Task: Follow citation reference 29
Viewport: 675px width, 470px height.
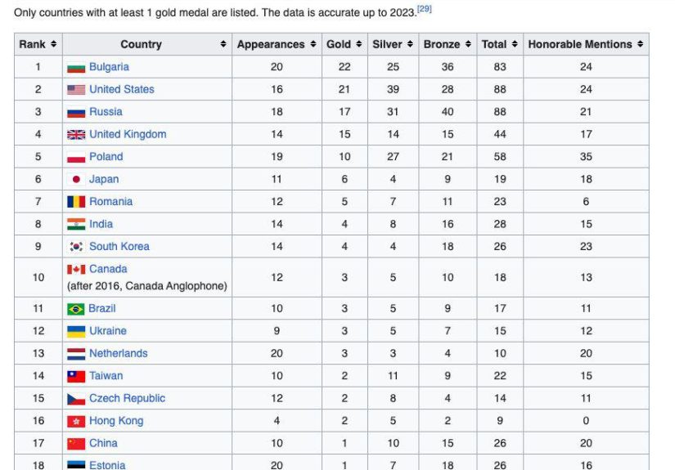Action: 424,9
